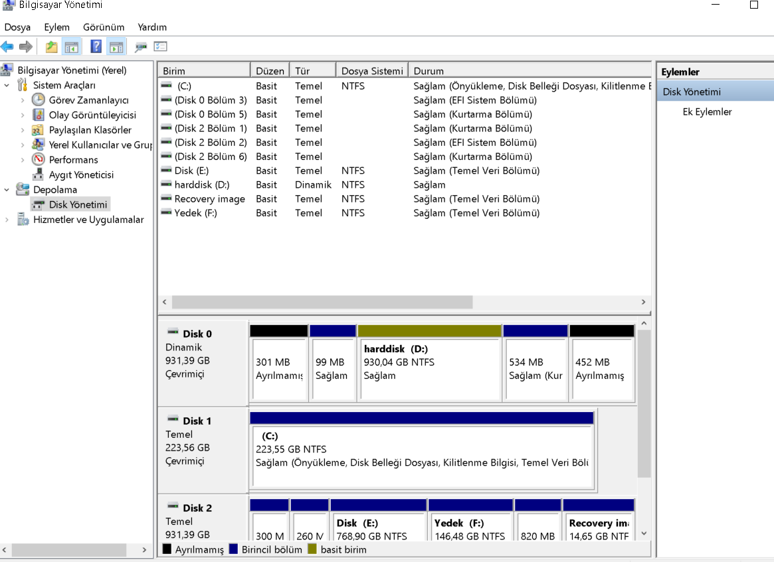Click the Refresh disk toolbar icon
Image resolution: width=774 pixels, height=562 pixels.
point(141,47)
